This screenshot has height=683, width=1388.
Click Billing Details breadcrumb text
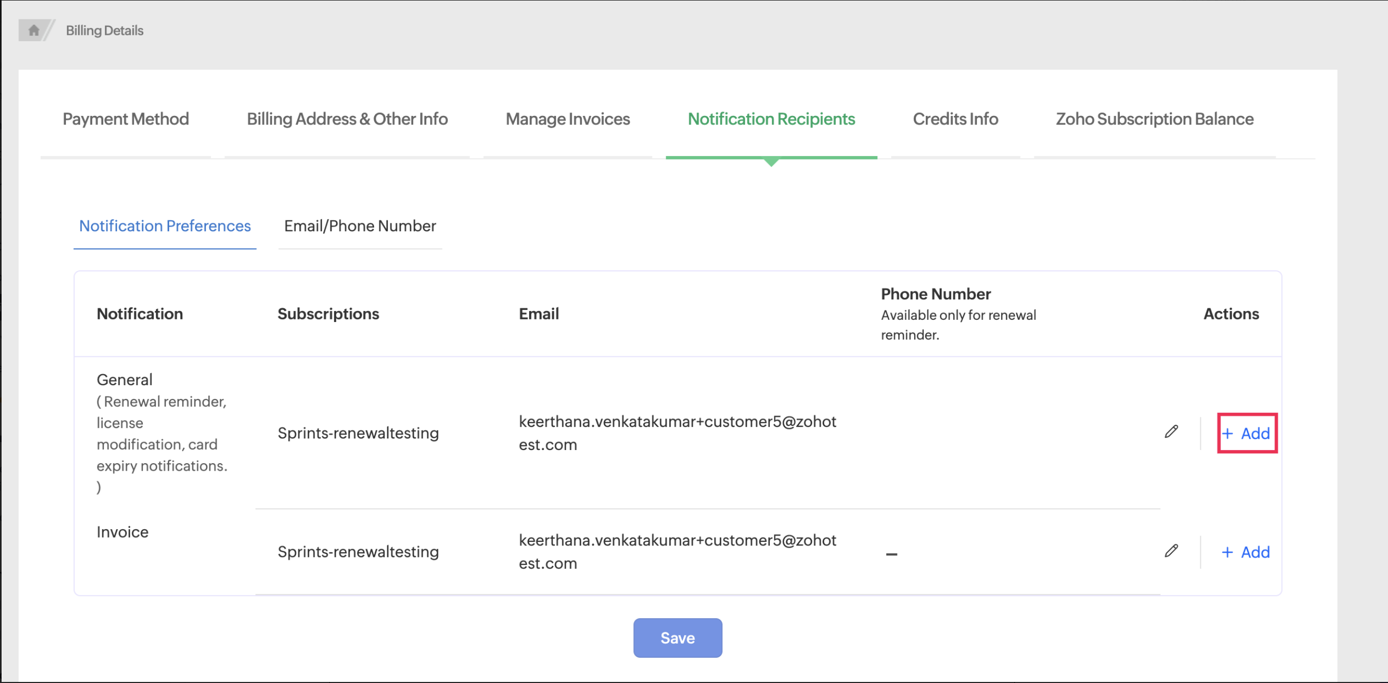click(x=104, y=31)
